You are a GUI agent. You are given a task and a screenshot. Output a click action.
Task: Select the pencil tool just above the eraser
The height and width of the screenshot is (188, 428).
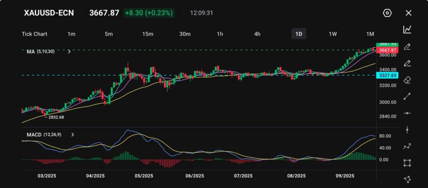point(407,63)
